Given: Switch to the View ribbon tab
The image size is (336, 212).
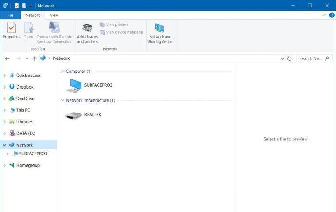Looking at the screenshot, I should tap(54, 15).
